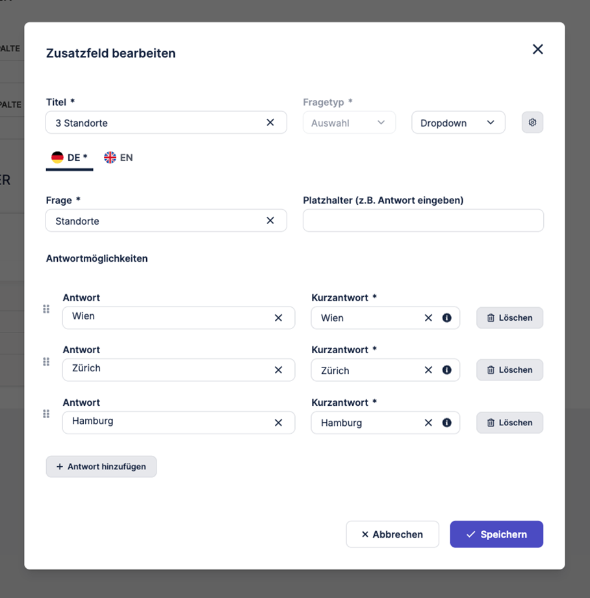Open the Auswahl Fragetyp dropdown
The image size is (590, 598).
(349, 122)
